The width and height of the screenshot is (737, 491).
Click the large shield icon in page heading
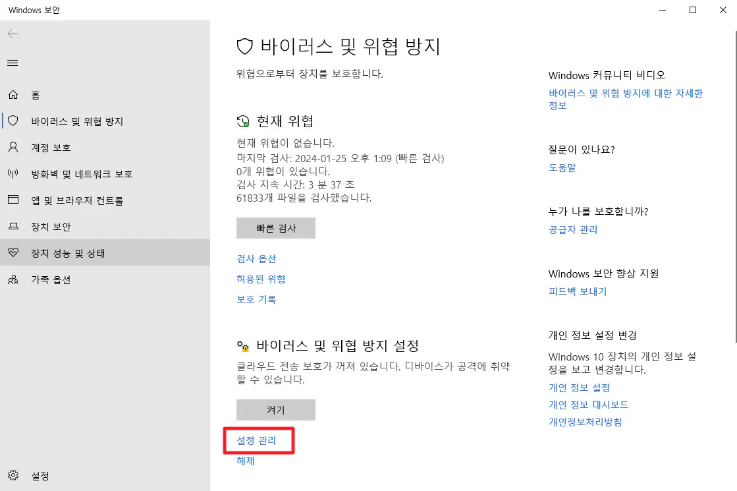pyautogui.click(x=245, y=47)
